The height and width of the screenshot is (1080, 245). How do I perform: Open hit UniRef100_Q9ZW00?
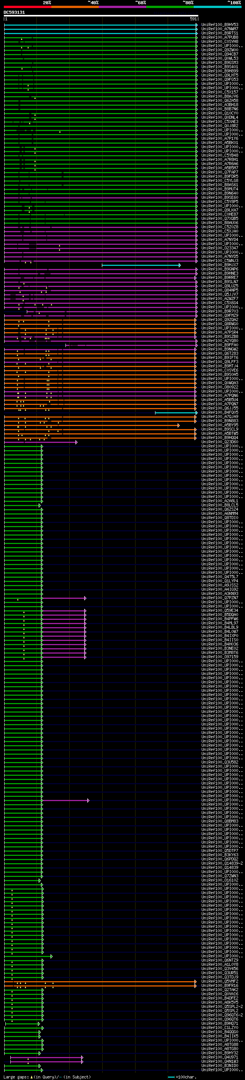(220, 50)
